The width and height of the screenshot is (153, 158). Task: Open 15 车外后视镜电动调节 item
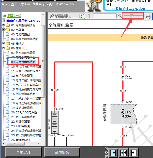click(26, 89)
